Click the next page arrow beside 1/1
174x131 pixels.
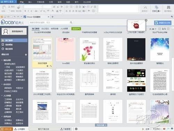(168, 29)
